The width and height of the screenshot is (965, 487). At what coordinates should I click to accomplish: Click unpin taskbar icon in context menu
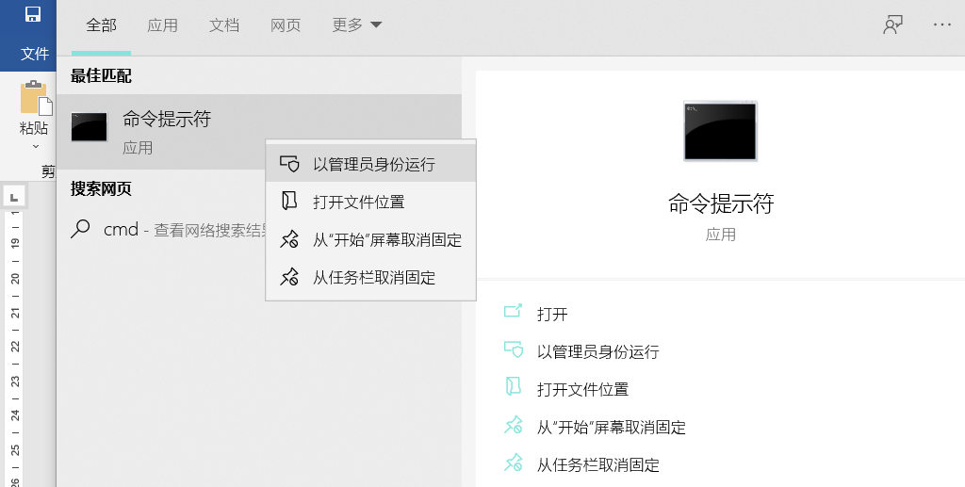pos(289,277)
